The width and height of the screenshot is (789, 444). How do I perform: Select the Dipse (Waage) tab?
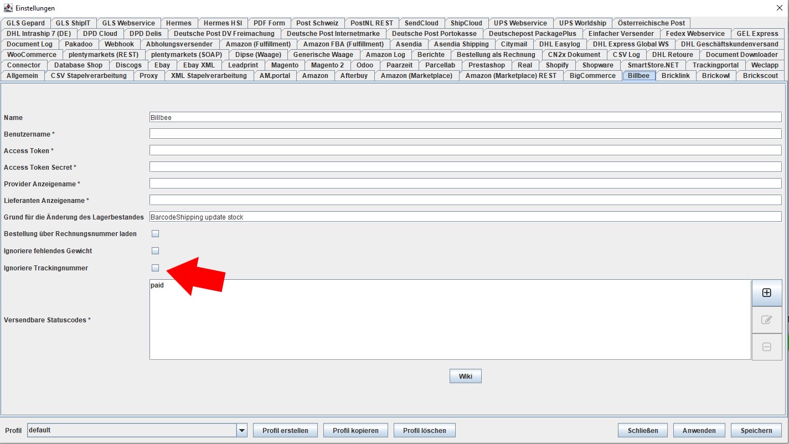coord(258,55)
